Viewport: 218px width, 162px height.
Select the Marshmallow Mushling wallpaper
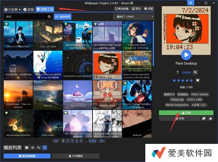click(18, 124)
